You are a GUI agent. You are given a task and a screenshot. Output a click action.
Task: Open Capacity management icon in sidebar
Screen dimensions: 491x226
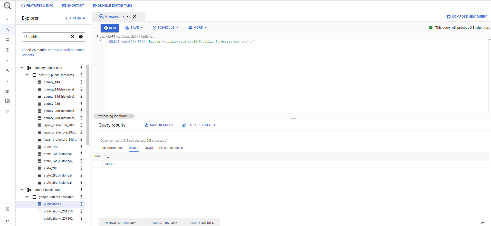7,101
